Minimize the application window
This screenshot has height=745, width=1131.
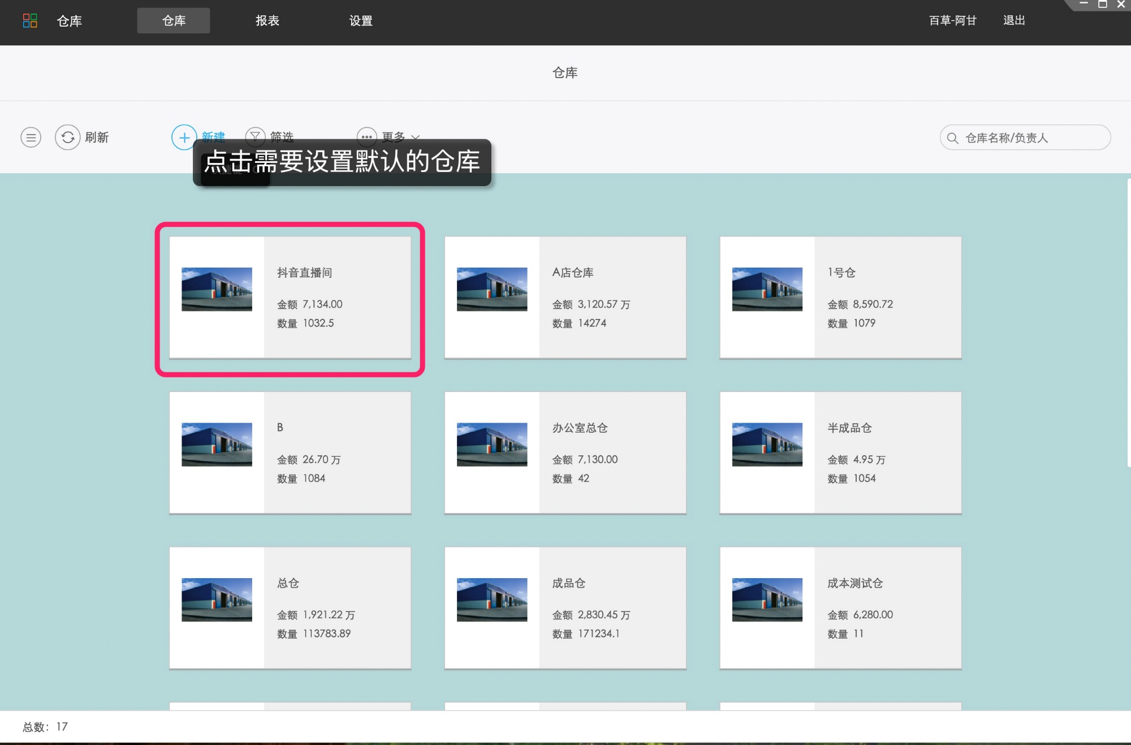tap(1083, 4)
